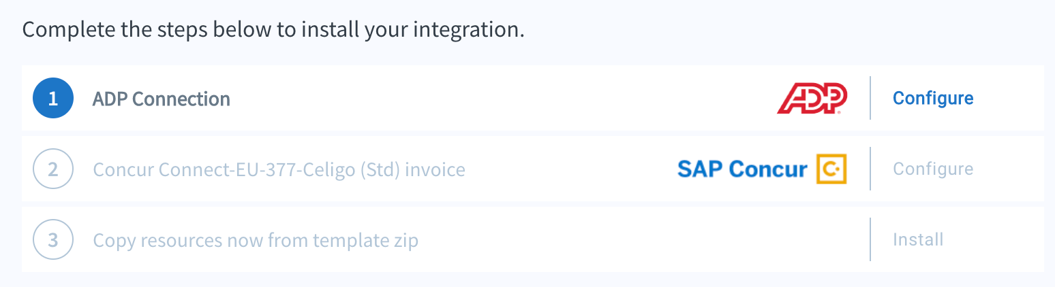Click the blue SAP Concur wordmark
The image size is (1055, 287).
click(742, 169)
